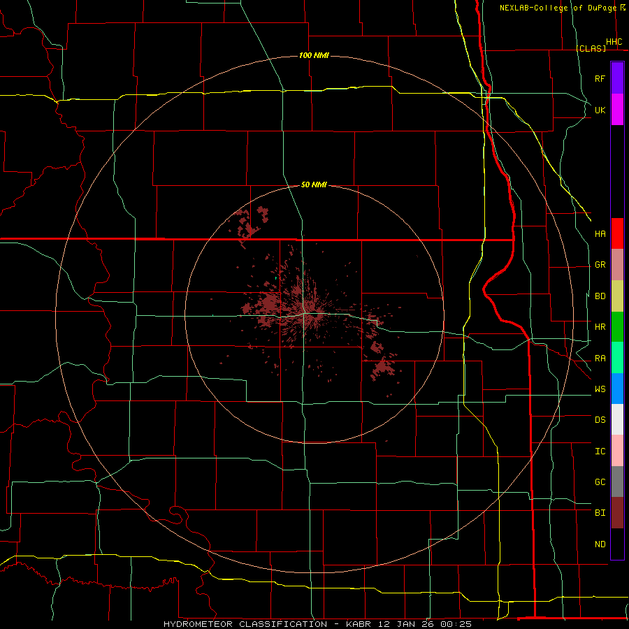Click the BD legend label

click(600, 296)
